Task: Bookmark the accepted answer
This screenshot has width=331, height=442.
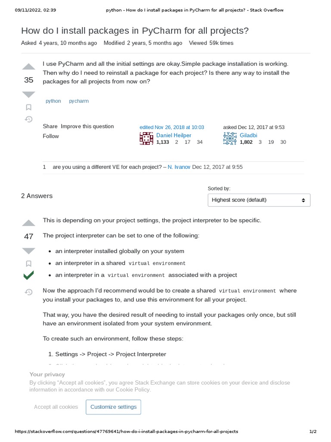Action: tap(28, 263)
